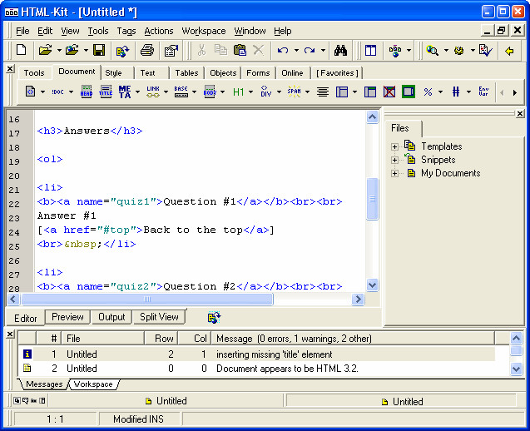The image size is (530, 431).
Task: Close the Messages panel with its X
Action: [10, 334]
